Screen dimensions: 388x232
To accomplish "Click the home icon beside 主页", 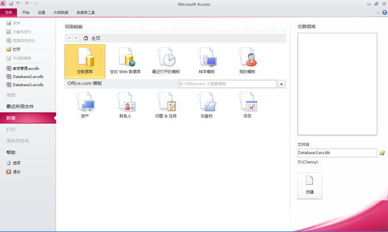I will (x=86, y=38).
